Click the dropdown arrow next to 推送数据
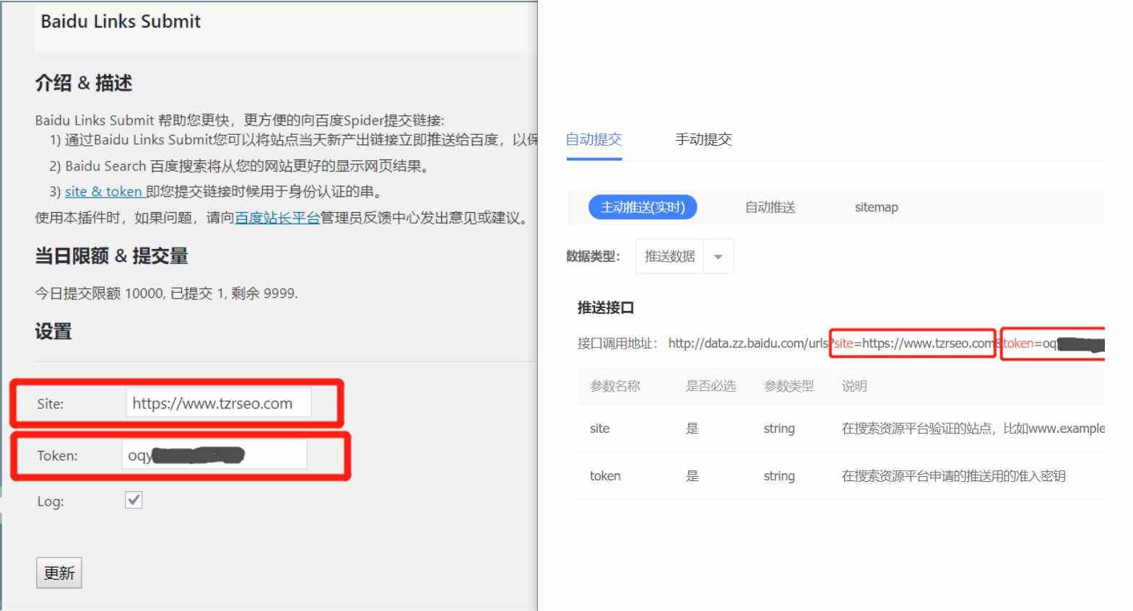This screenshot has height=611, width=1133. pos(718,257)
